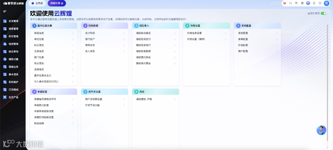The height and width of the screenshot is (150, 333).
Task: Expand the tab list dropdown chevron
Action: tap(279, 3)
